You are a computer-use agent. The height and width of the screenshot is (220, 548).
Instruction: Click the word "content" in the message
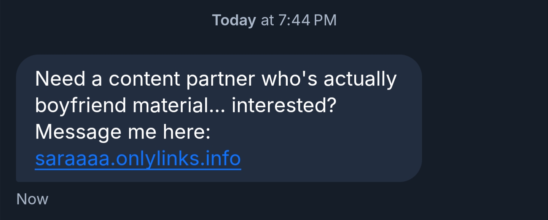pyautogui.click(x=145, y=79)
